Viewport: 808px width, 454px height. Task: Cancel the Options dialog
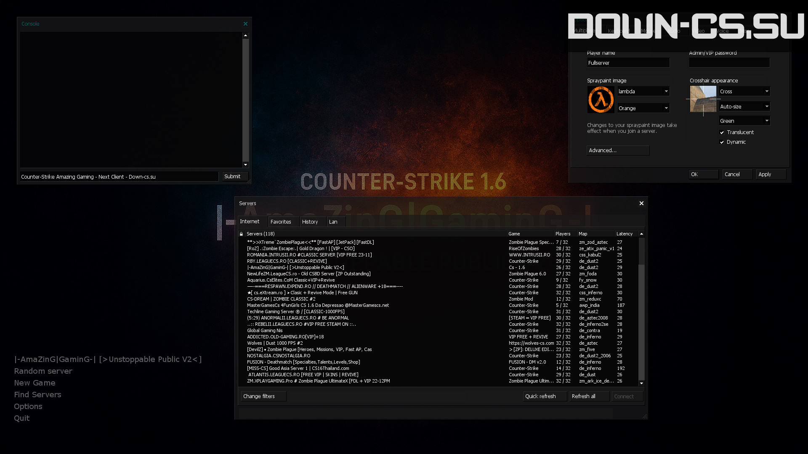point(737,174)
